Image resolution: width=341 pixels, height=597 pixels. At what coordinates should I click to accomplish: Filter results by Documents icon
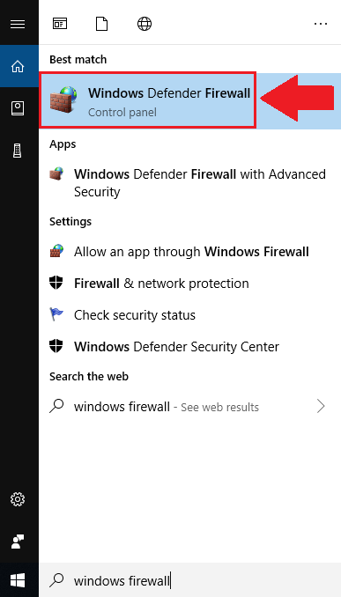coord(101,24)
